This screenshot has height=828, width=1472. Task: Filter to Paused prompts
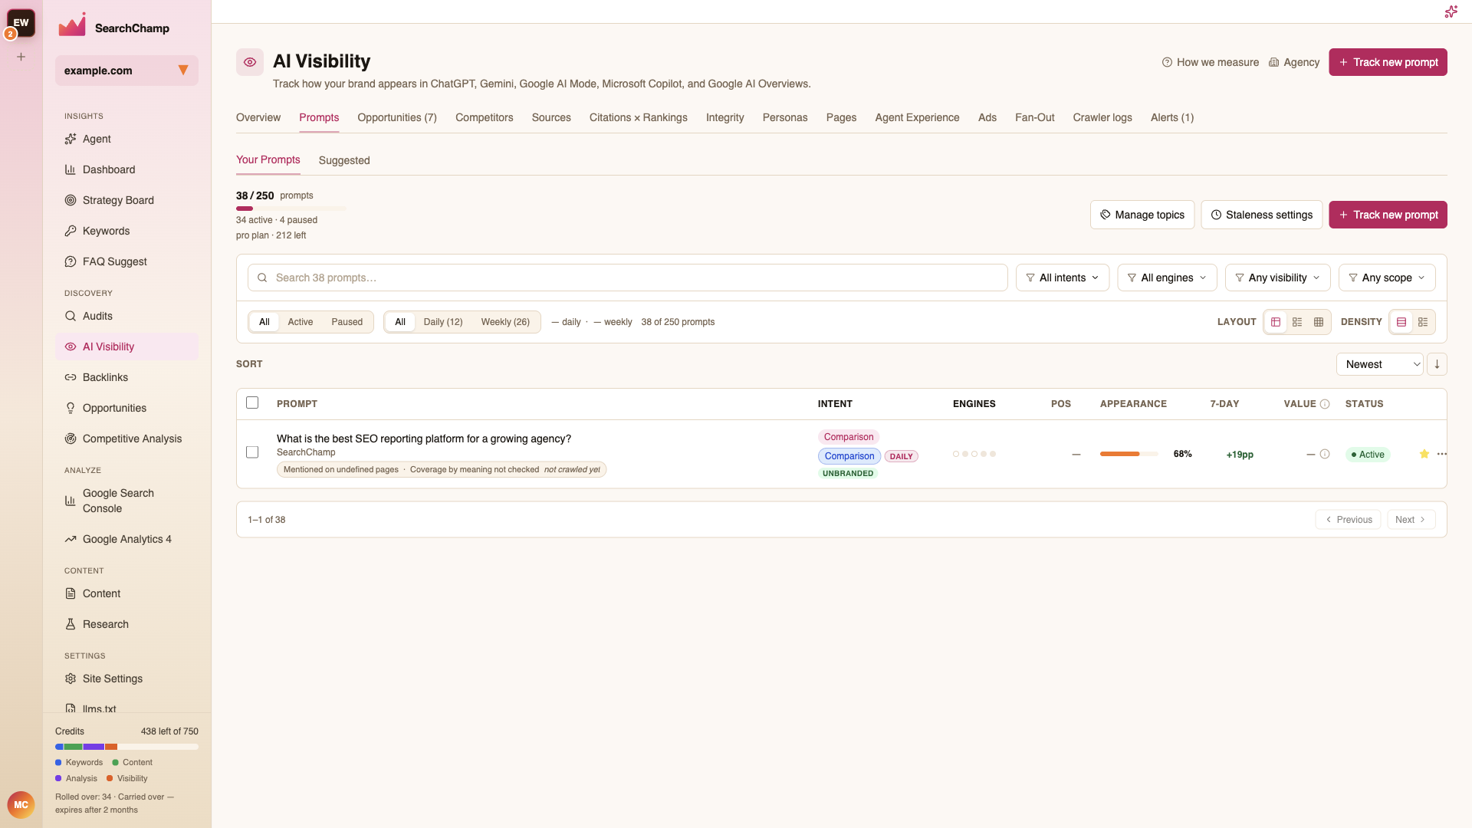click(347, 322)
